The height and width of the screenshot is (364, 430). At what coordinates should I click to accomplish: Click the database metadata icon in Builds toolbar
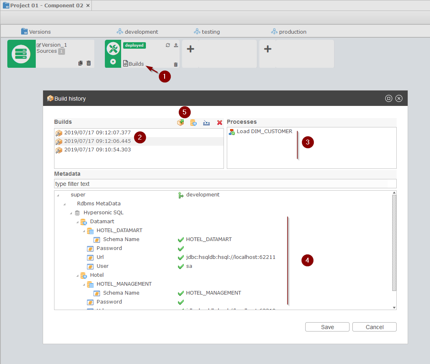[193, 122]
